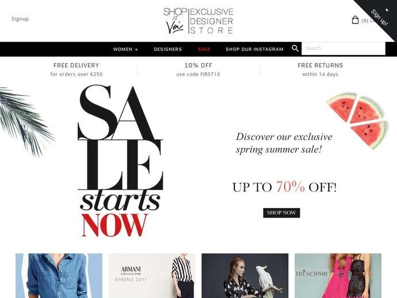This screenshot has height=298, width=397.
Task: Expand the Women menu plus sign
Action: pos(136,49)
